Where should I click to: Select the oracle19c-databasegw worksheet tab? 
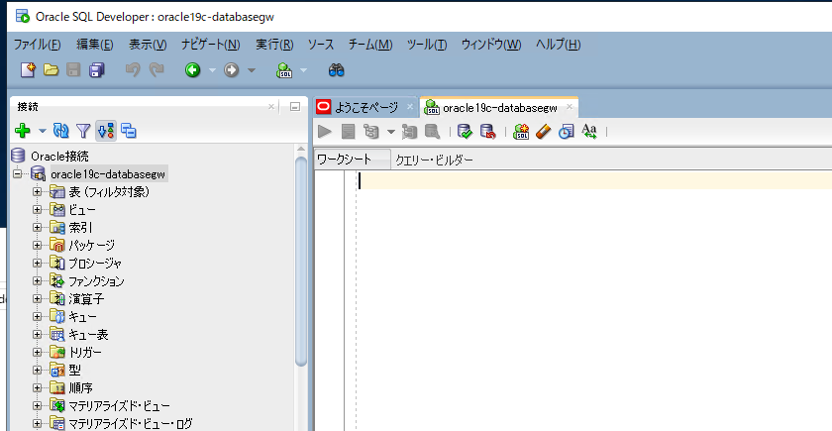[500, 108]
